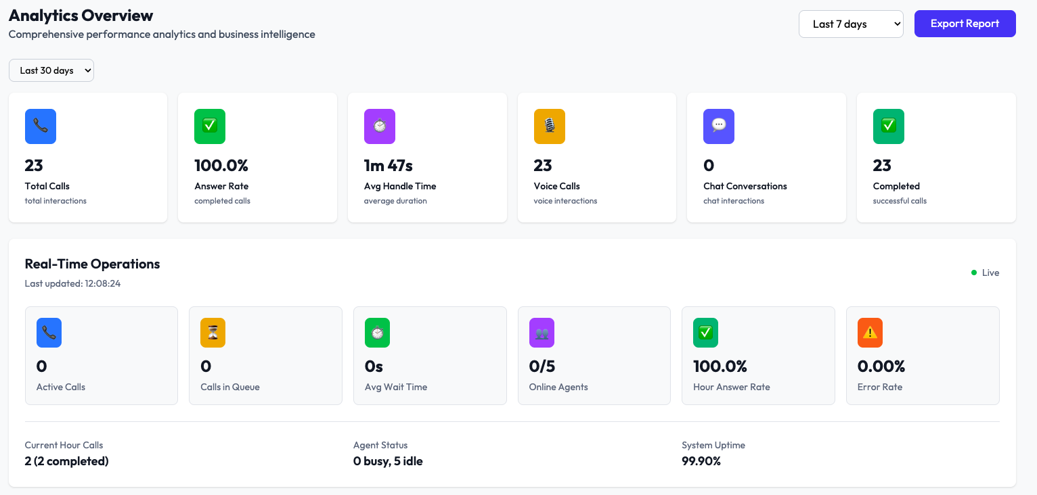Click the Export Report button
This screenshot has height=495, width=1037.
965,24
